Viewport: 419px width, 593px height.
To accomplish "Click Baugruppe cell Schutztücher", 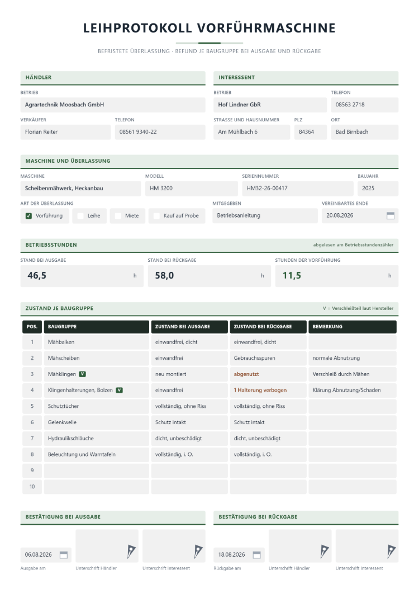I will pyautogui.click(x=96, y=406).
